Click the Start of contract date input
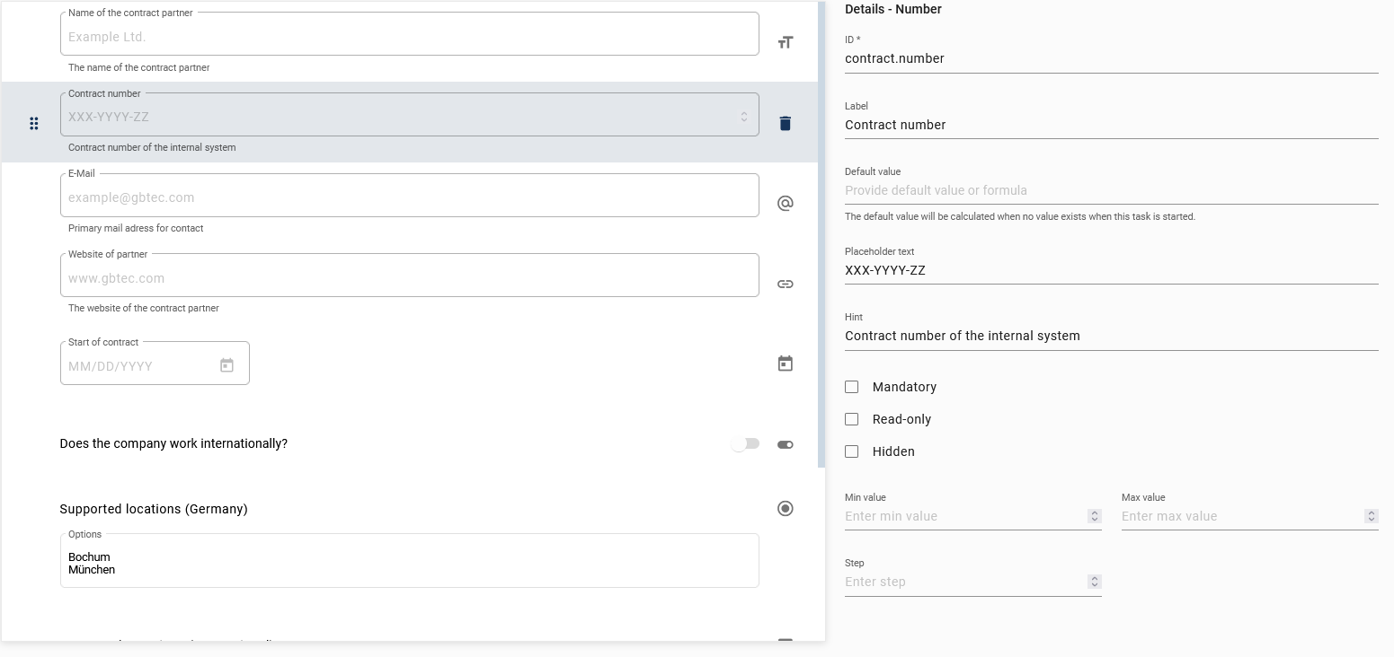The width and height of the screenshot is (1394, 657). click(155, 364)
